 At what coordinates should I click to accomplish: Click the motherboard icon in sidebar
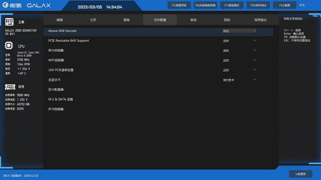point(10,21)
